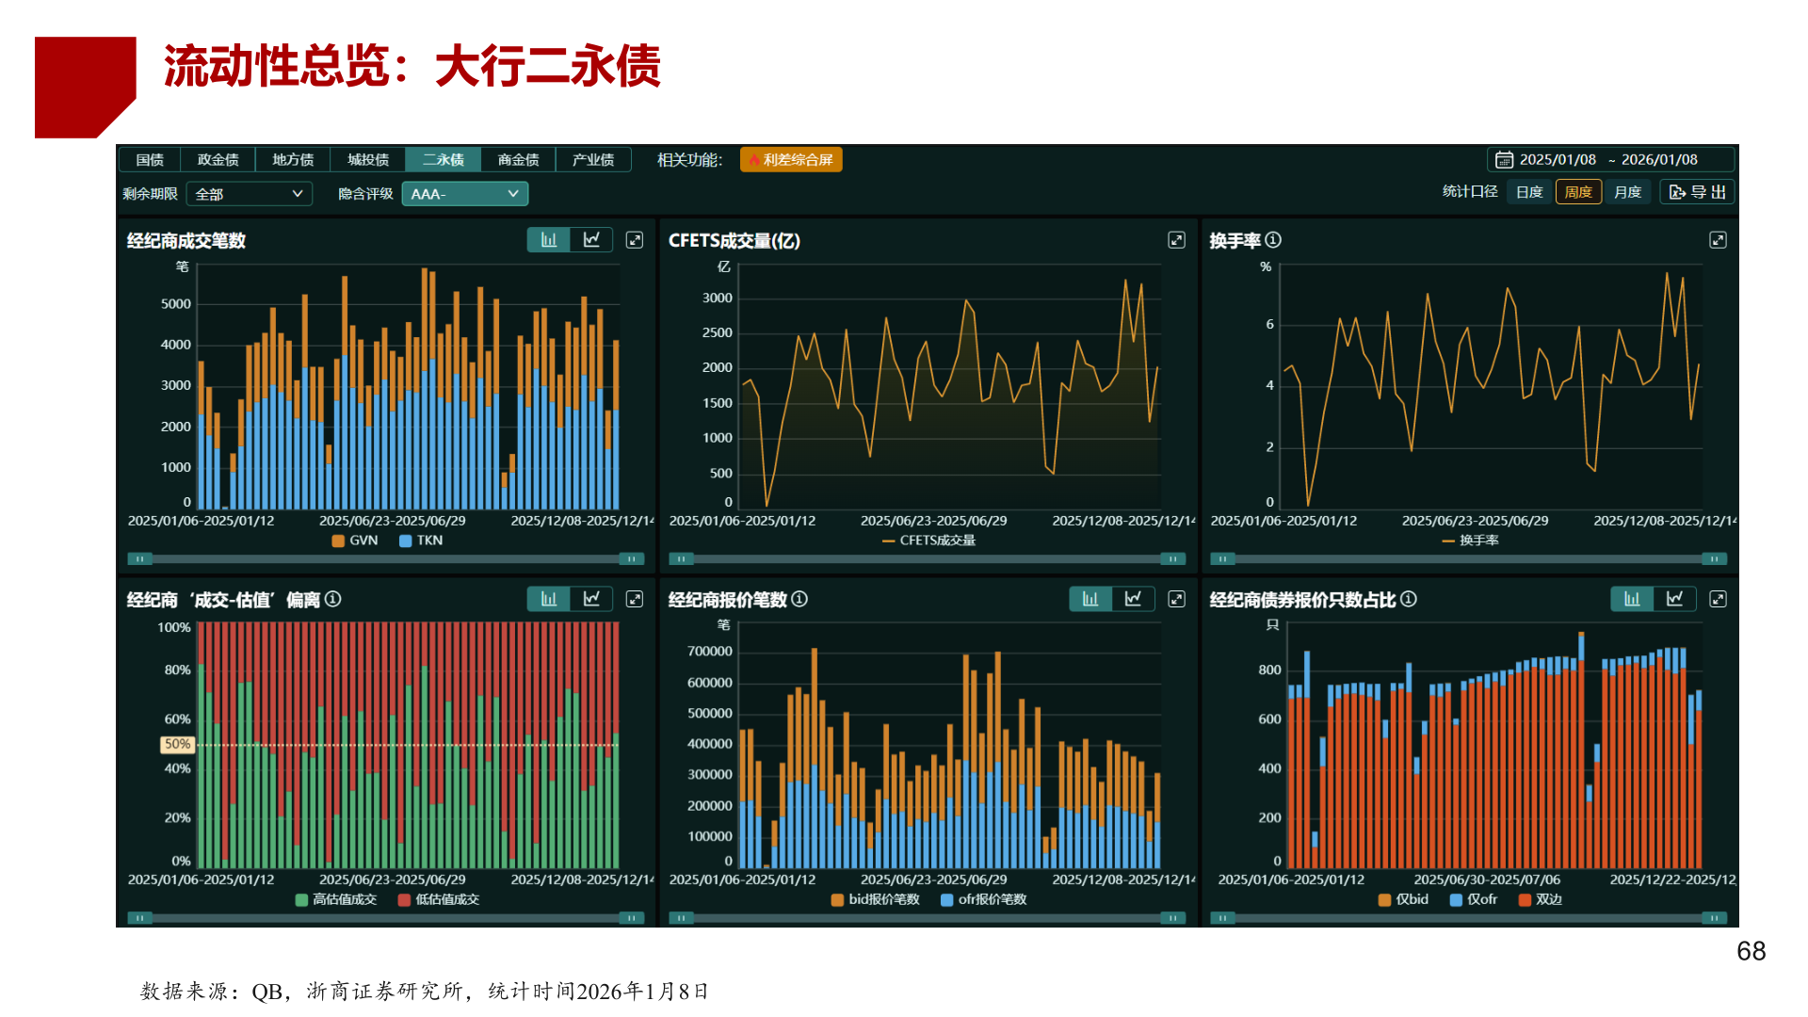Select 月度 statistics interval
The height and width of the screenshot is (1017, 1808).
click(1627, 192)
